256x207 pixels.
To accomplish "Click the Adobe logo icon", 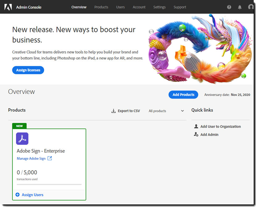I will coord(8,7).
